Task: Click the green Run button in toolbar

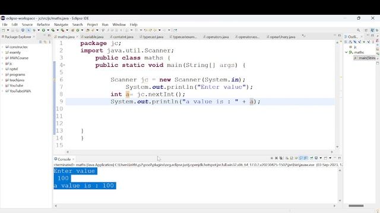Action: [43, 30]
